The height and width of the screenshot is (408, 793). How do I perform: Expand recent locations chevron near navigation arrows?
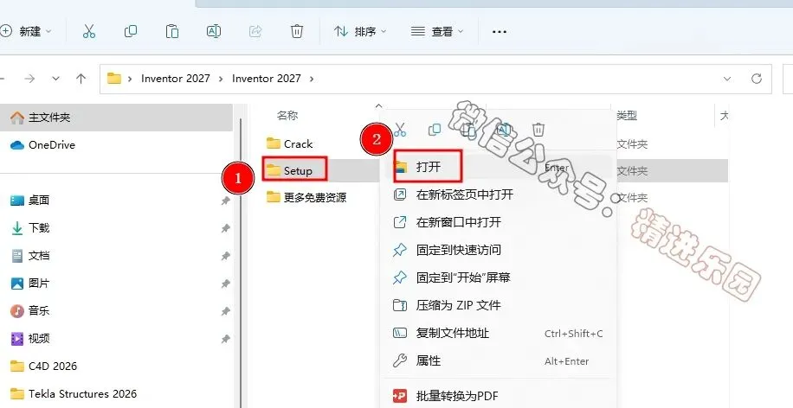[55, 79]
